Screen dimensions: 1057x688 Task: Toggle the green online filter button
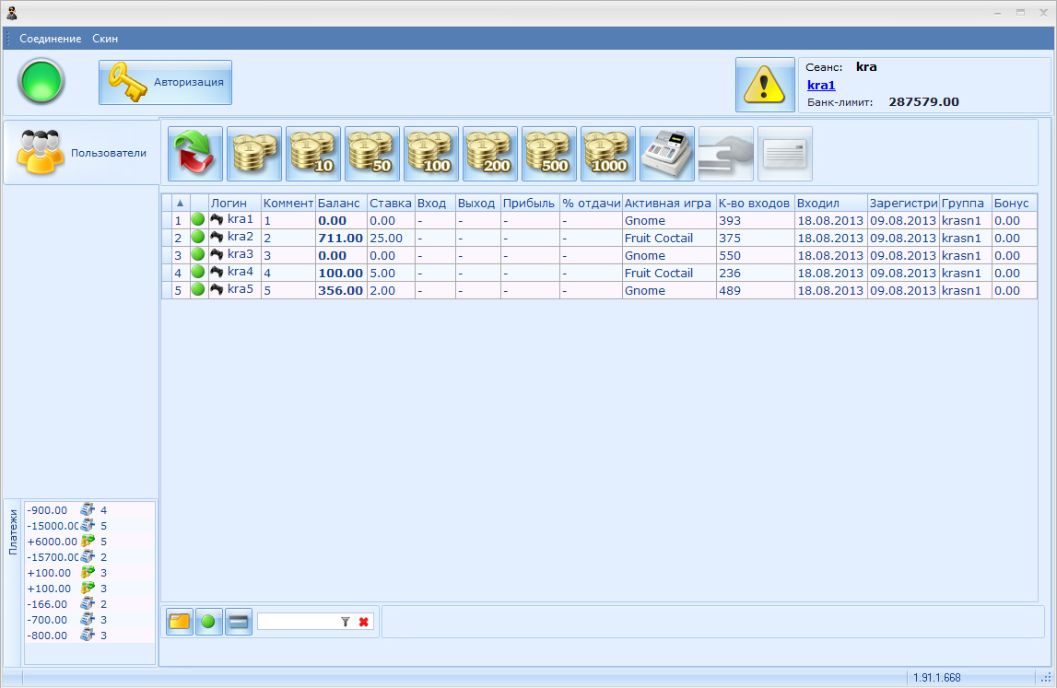[x=208, y=622]
